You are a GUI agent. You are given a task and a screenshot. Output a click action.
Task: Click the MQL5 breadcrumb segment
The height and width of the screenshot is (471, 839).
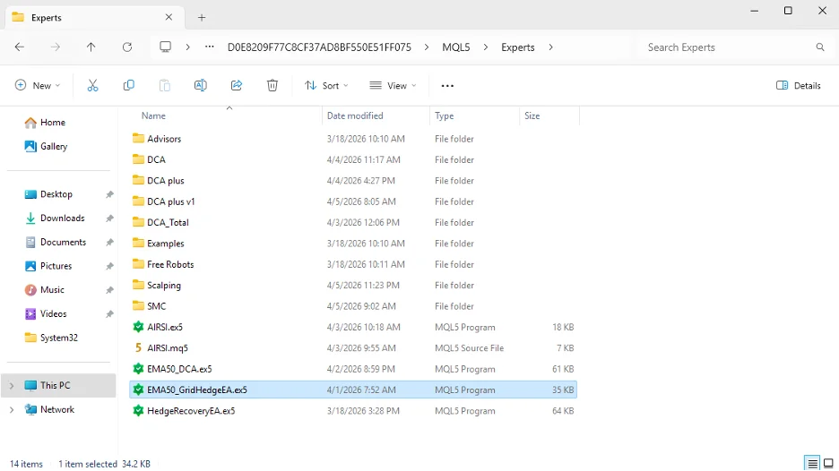tap(456, 47)
